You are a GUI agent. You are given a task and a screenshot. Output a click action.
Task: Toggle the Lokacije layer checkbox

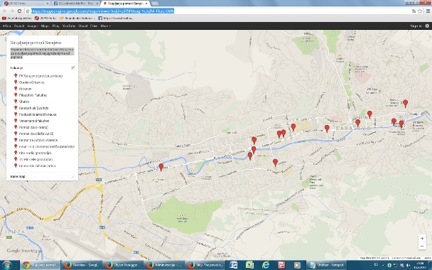(x=72, y=67)
